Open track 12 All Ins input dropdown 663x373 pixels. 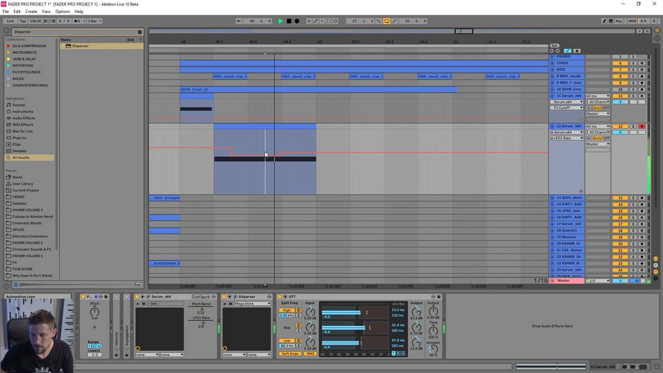coord(597,126)
